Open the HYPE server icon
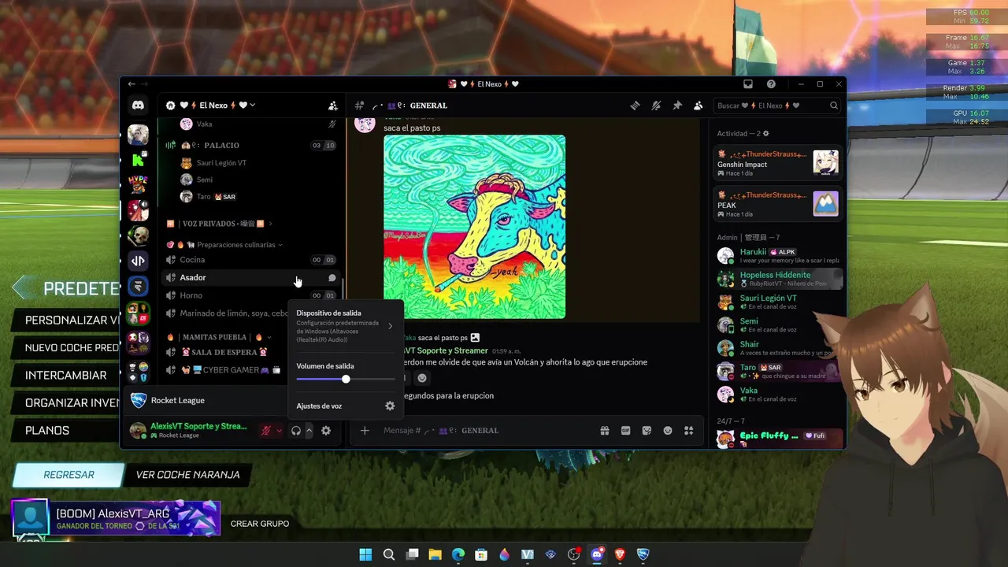The image size is (1008, 567). [x=138, y=186]
